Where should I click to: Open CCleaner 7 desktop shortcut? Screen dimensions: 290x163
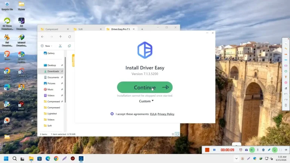click(21, 72)
